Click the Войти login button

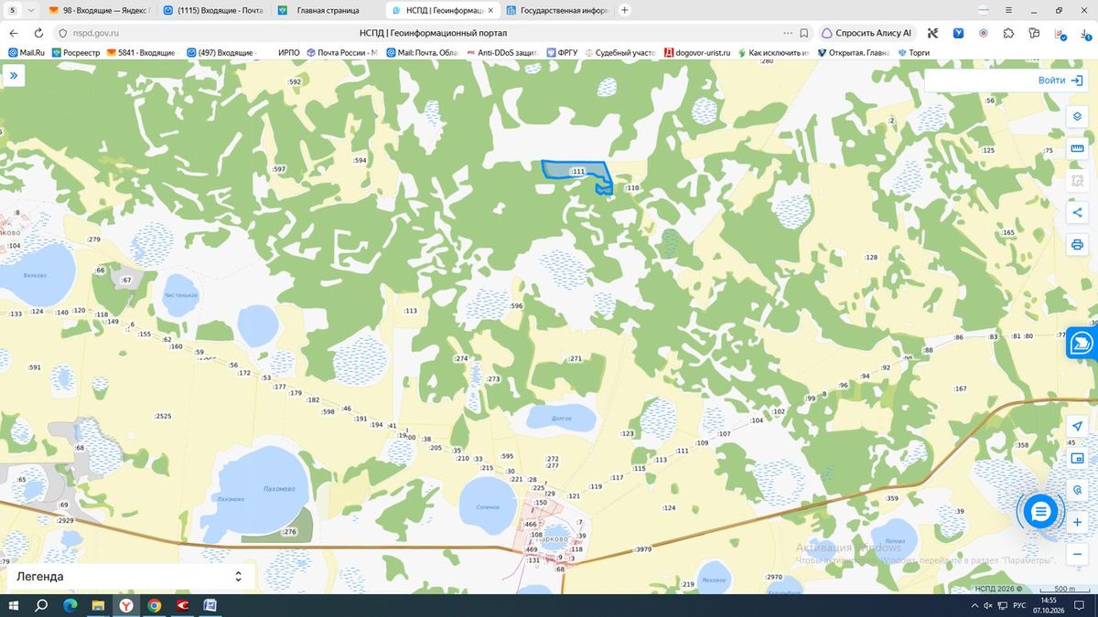1060,80
